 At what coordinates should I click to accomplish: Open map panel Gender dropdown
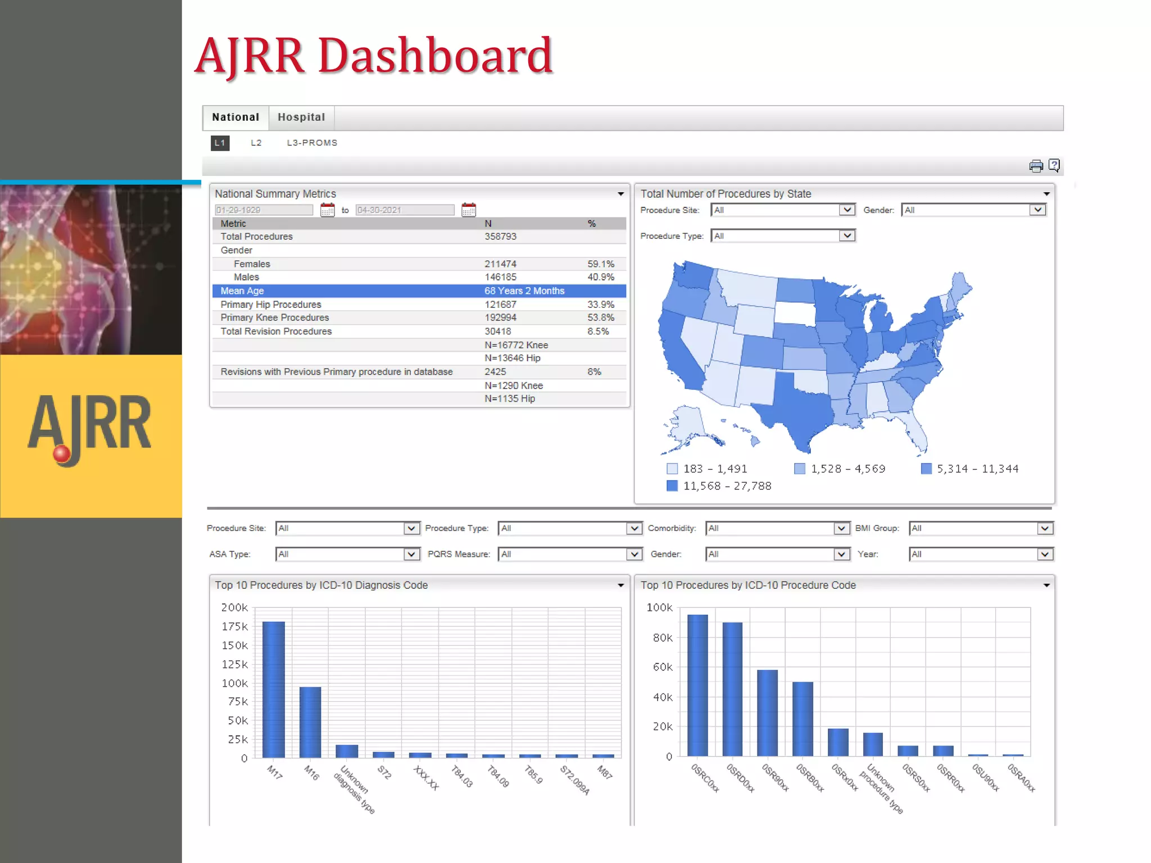pyautogui.click(x=973, y=210)
